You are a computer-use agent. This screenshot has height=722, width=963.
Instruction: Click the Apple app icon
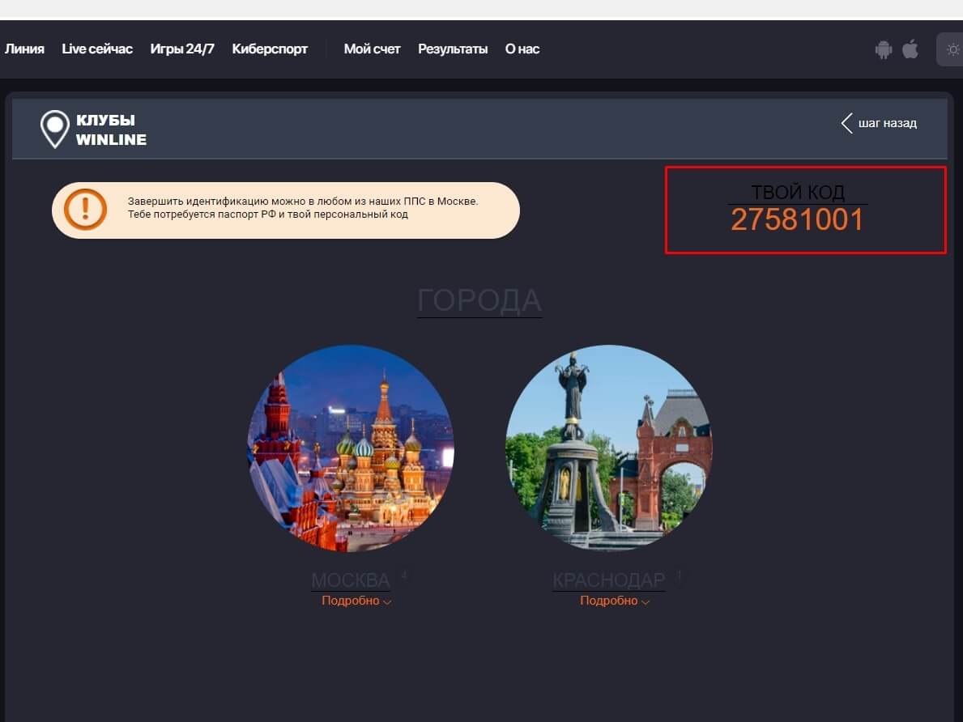pyautogui.click(x=910, y=49)
